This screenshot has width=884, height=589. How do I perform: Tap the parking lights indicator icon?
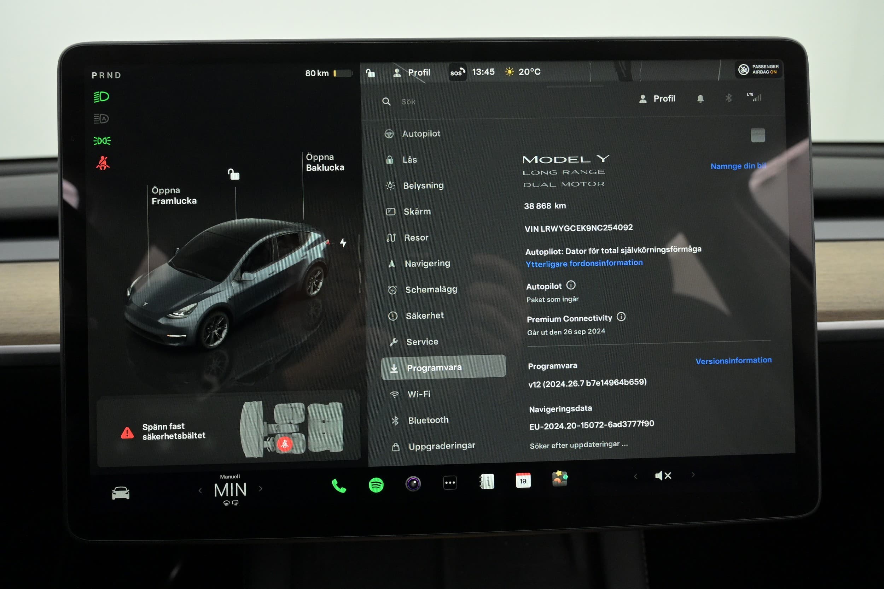102,141
